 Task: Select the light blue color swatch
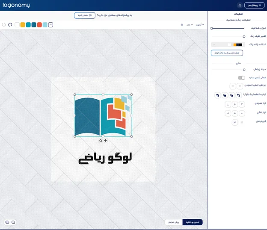point(45,25)
